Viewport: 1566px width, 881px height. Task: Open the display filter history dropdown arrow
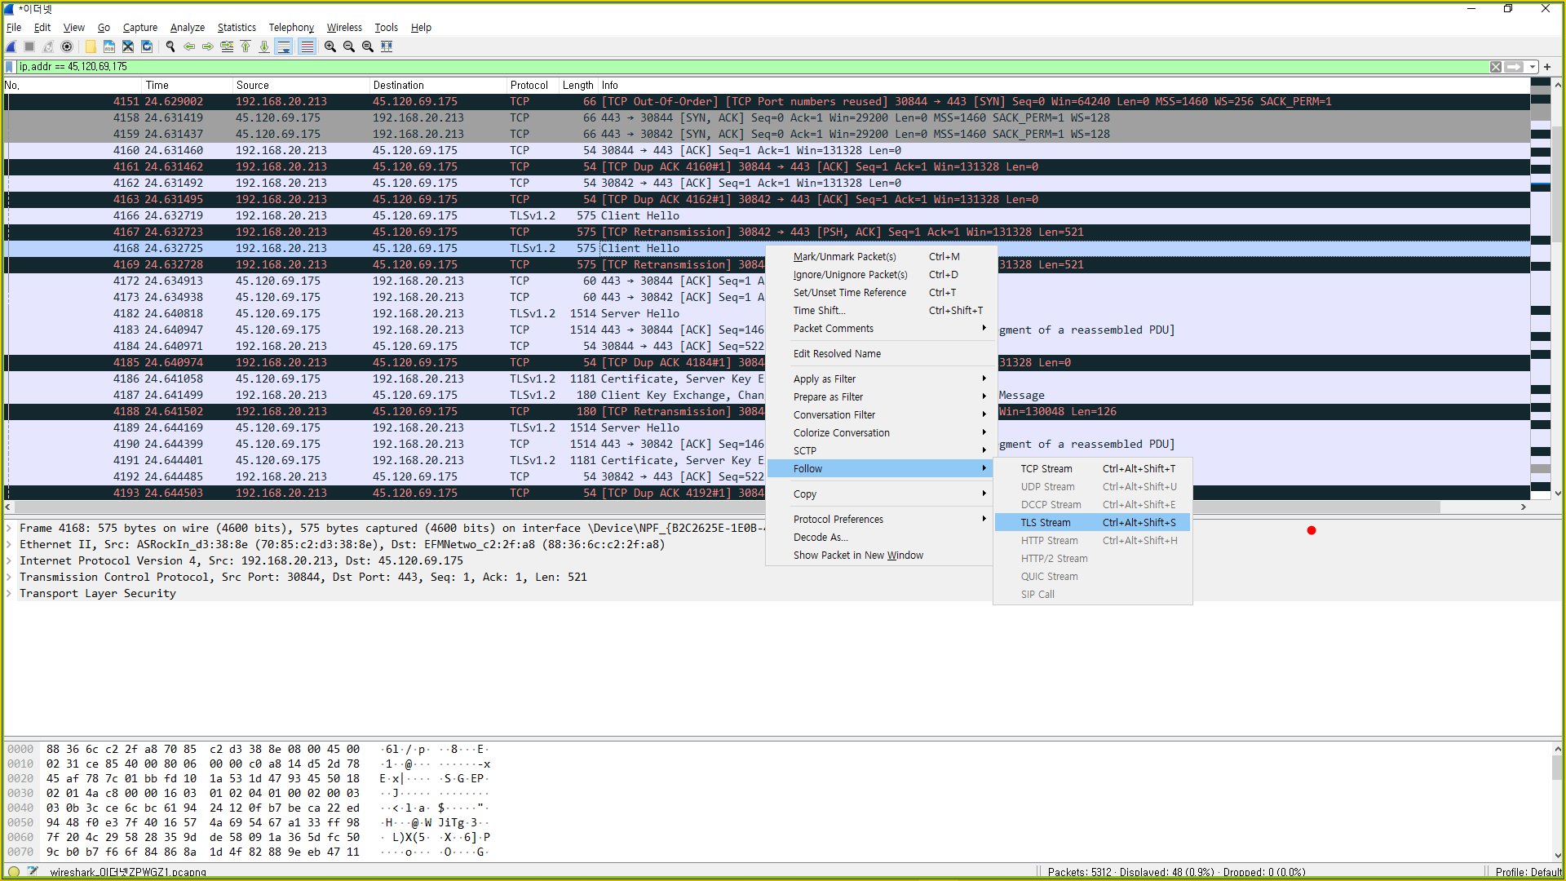tap(1533, 67)
